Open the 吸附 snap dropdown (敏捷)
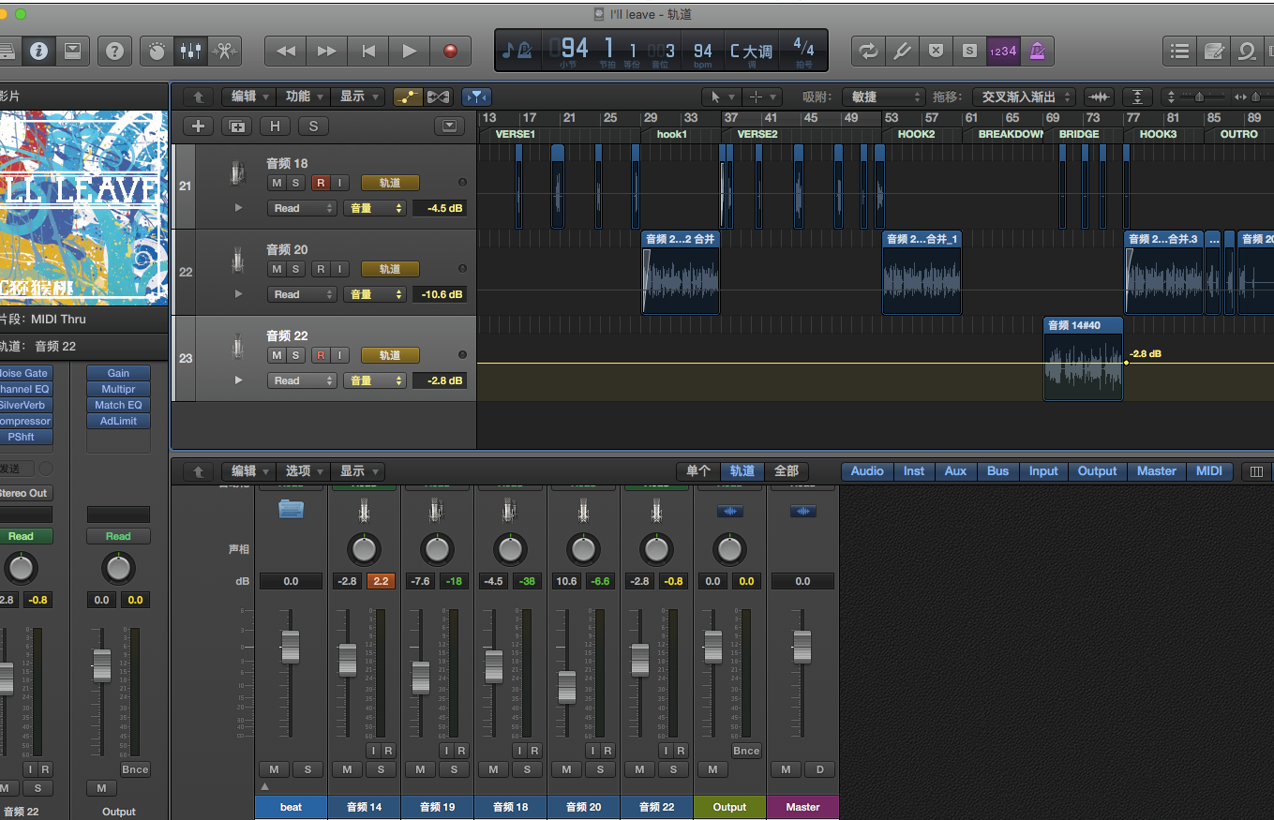This screenshot has height=820, width=1274. tap(884, 97)
